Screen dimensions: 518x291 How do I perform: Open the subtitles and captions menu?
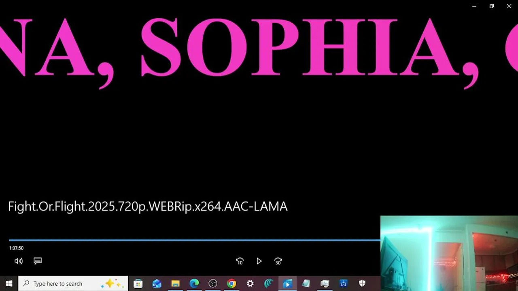click(38, 261)
